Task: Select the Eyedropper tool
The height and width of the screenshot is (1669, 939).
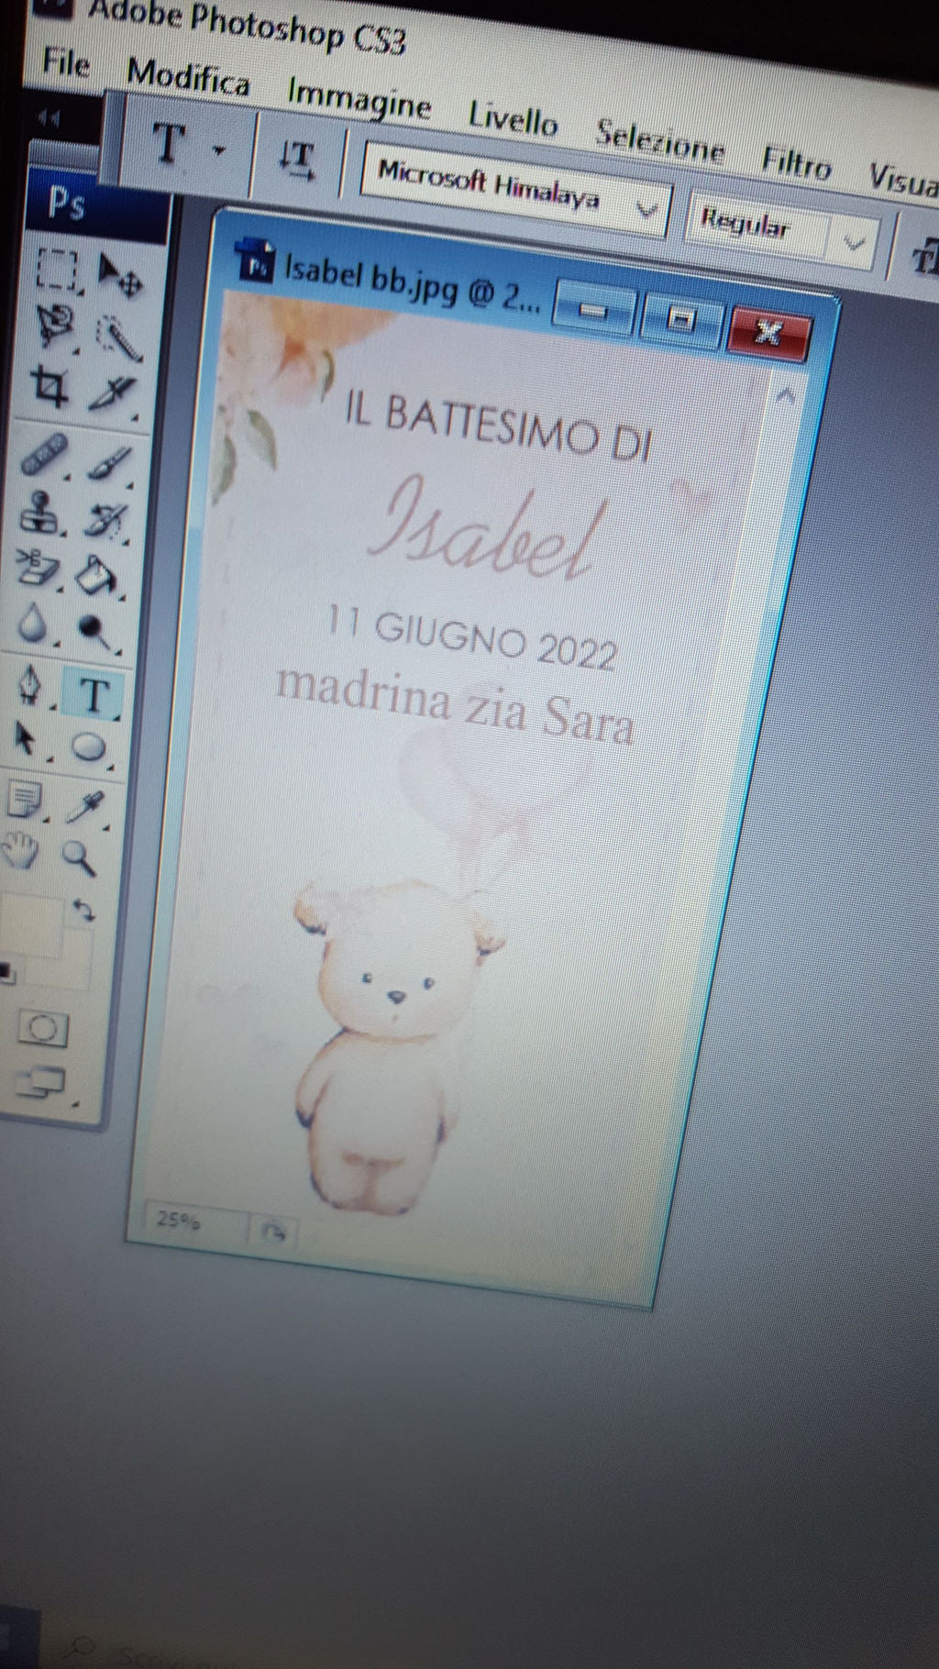Action: 87,806
